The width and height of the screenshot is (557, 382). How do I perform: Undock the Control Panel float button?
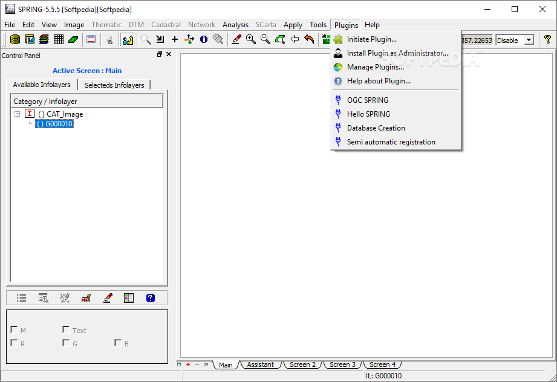[x=160, y=54]
